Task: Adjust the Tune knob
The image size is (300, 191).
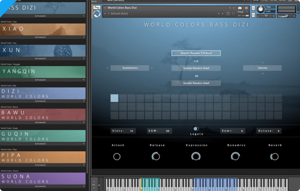Action: click(261, 9)
